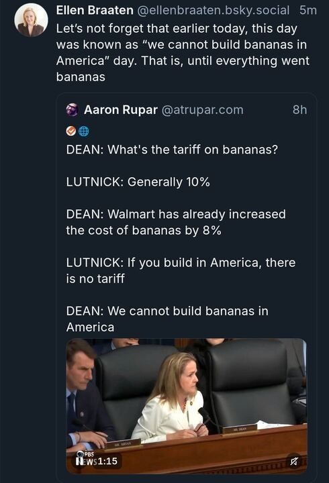Click Ellen's post text about bananas day
The width and height of the screenshot is (329, 483).
pos(183,52)
